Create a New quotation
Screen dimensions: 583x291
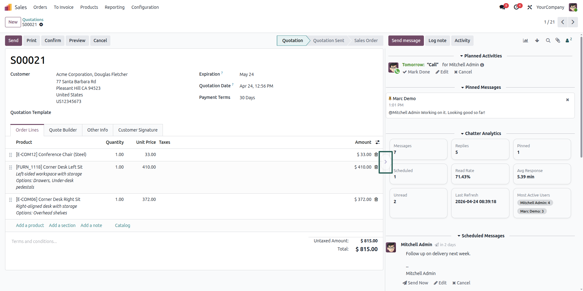click(x=13, y=22)
